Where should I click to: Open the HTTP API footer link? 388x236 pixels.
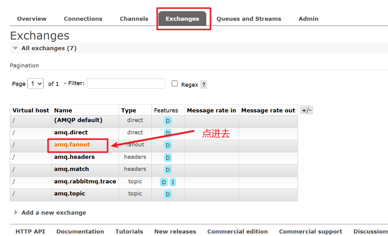point(30,231)
